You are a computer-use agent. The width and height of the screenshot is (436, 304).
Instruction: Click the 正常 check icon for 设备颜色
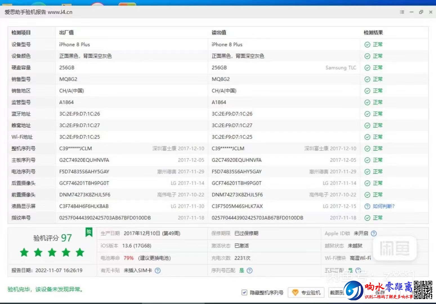click(367, 56)
